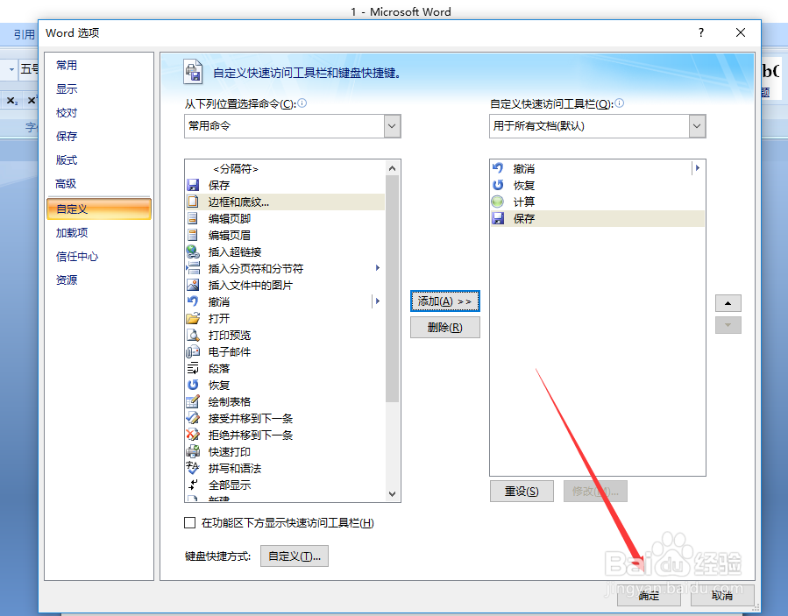The height and width of the screenshot is (616, 788).
Task: Click the 恢复 icon in left commands list
Action: (193, 385)
